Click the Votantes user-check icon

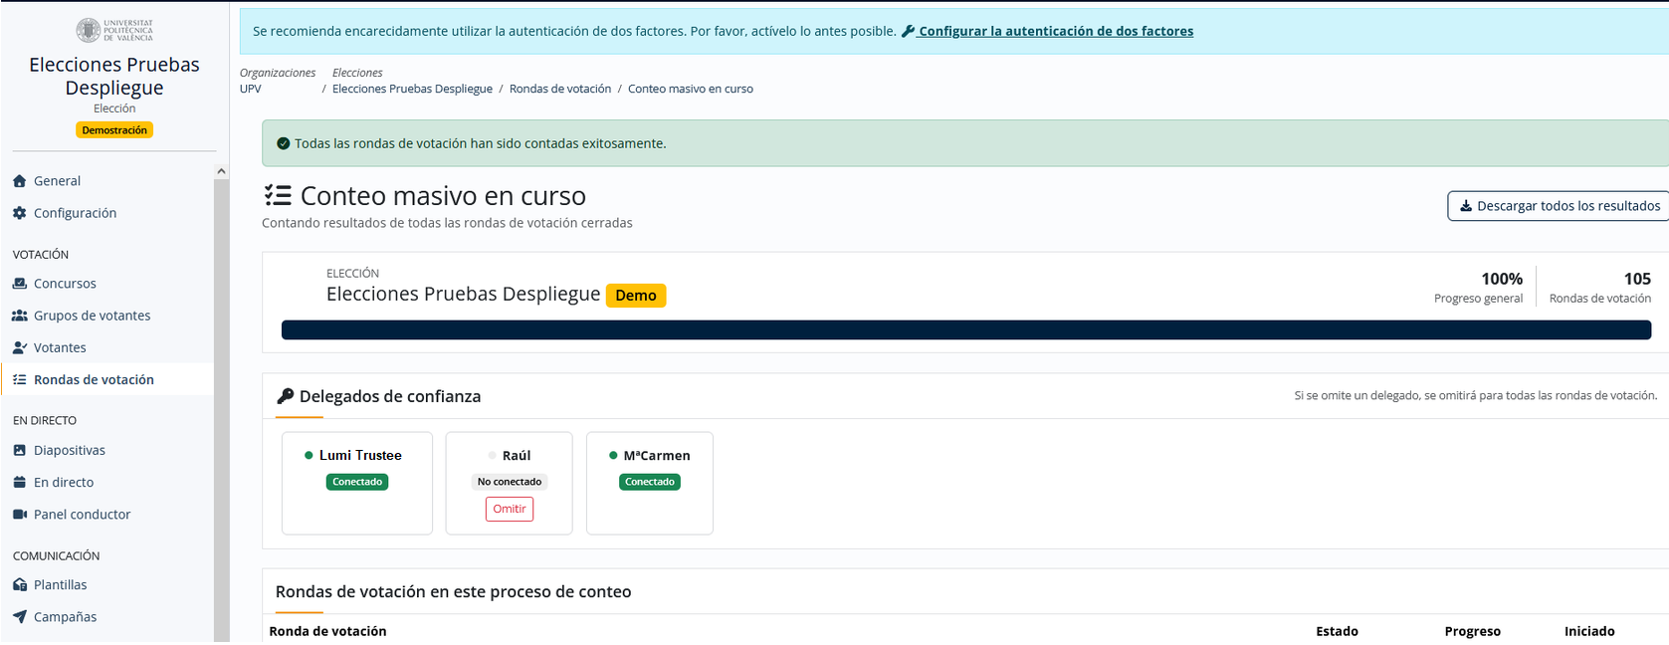pyautogui.click(x=19, y=347)
